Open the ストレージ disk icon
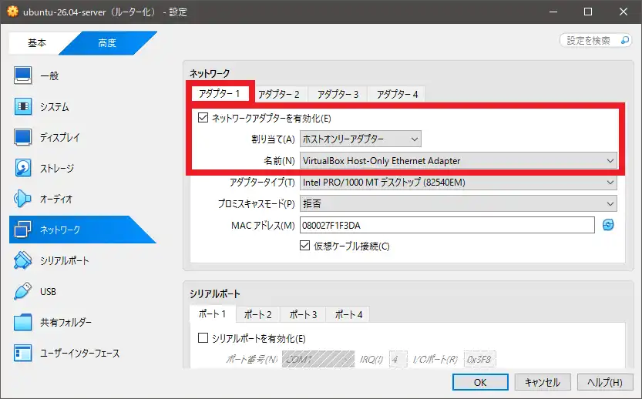Viewport: 642px width, 399px height. [22, 168]
